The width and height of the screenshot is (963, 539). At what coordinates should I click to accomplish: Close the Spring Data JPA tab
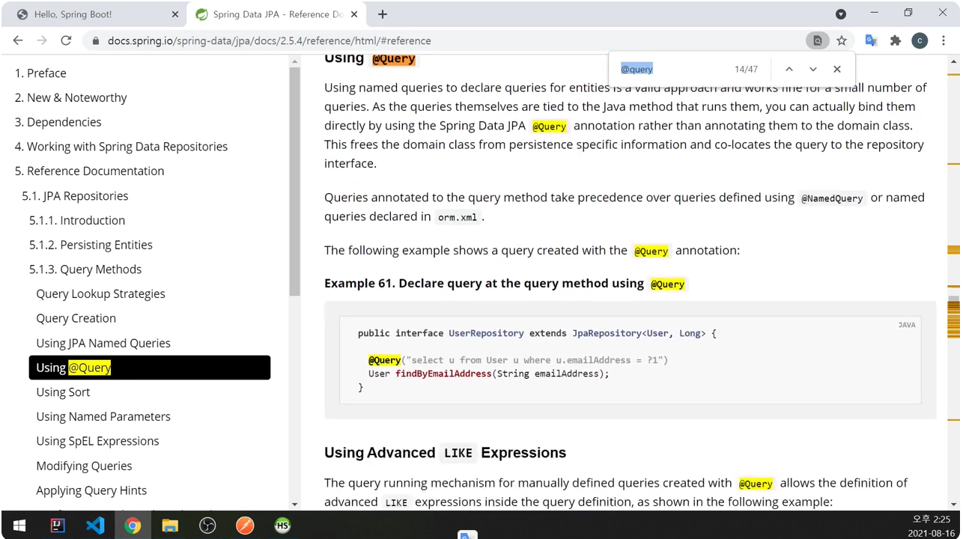[354, 14]
